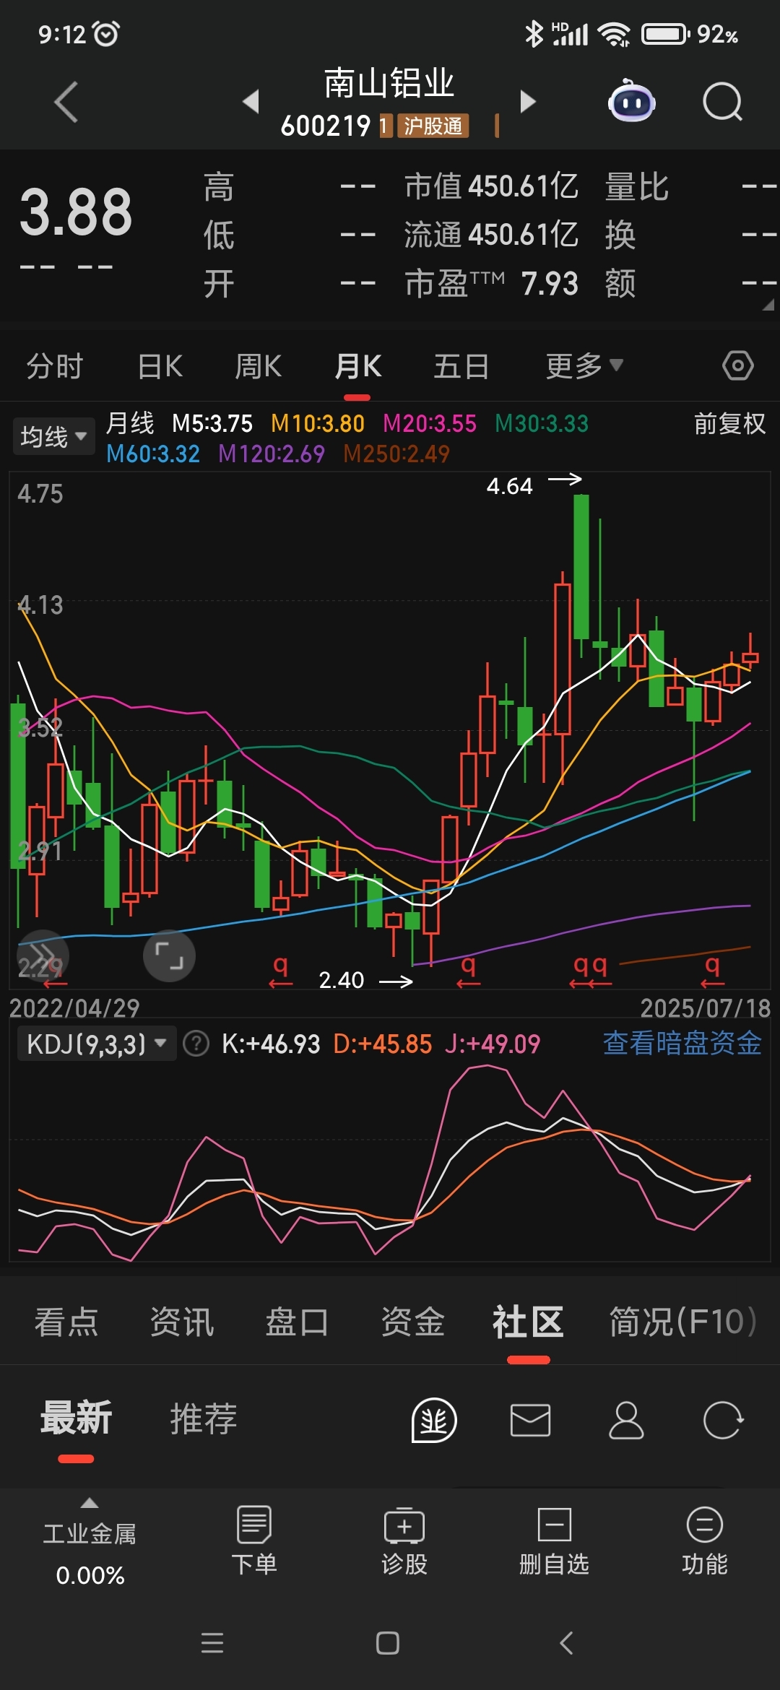Open the 功能 functions menu icon

pyautogui.click(x=705, y=1540)
